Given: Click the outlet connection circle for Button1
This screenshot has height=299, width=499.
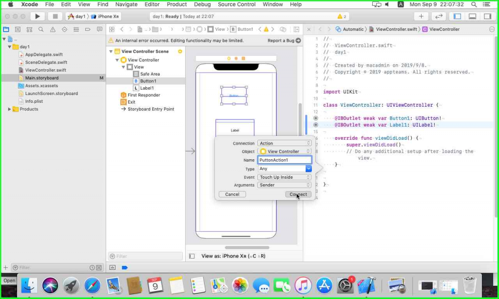Looking at the screenshot, I should coord(315,118).
